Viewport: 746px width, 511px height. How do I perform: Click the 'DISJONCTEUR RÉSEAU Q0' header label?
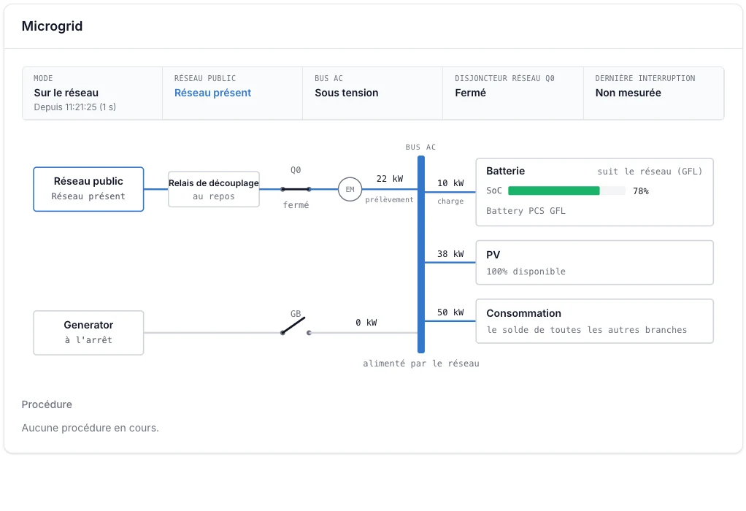504,79
